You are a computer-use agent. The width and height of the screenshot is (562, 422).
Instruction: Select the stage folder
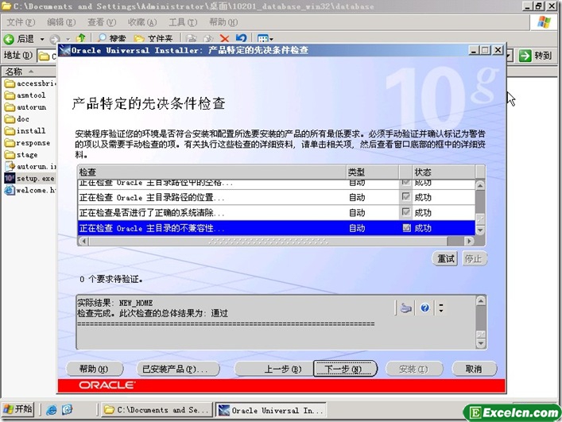21,155
